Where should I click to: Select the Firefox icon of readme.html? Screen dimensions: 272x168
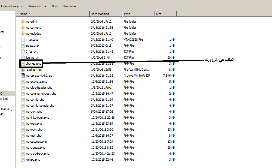click(x=23, y=70)
